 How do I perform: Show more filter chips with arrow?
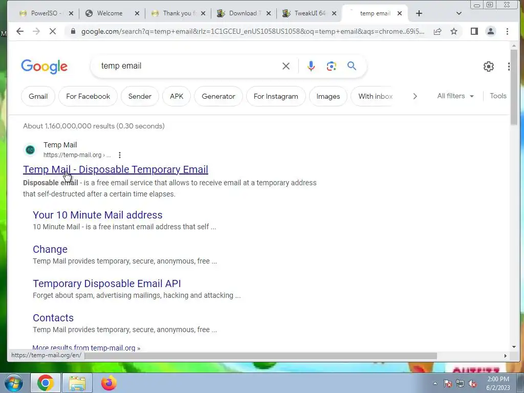click(x=414, y=96)
